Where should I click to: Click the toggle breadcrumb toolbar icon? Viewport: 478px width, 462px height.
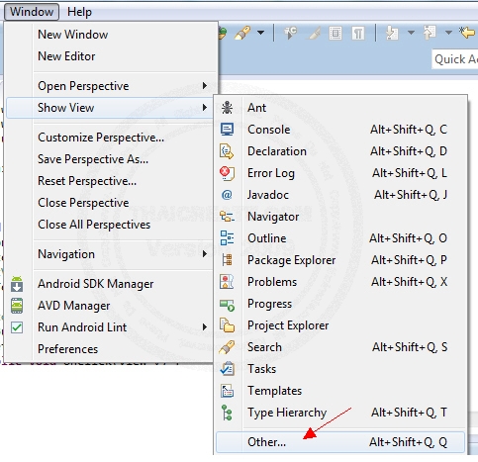coord(291,33)
